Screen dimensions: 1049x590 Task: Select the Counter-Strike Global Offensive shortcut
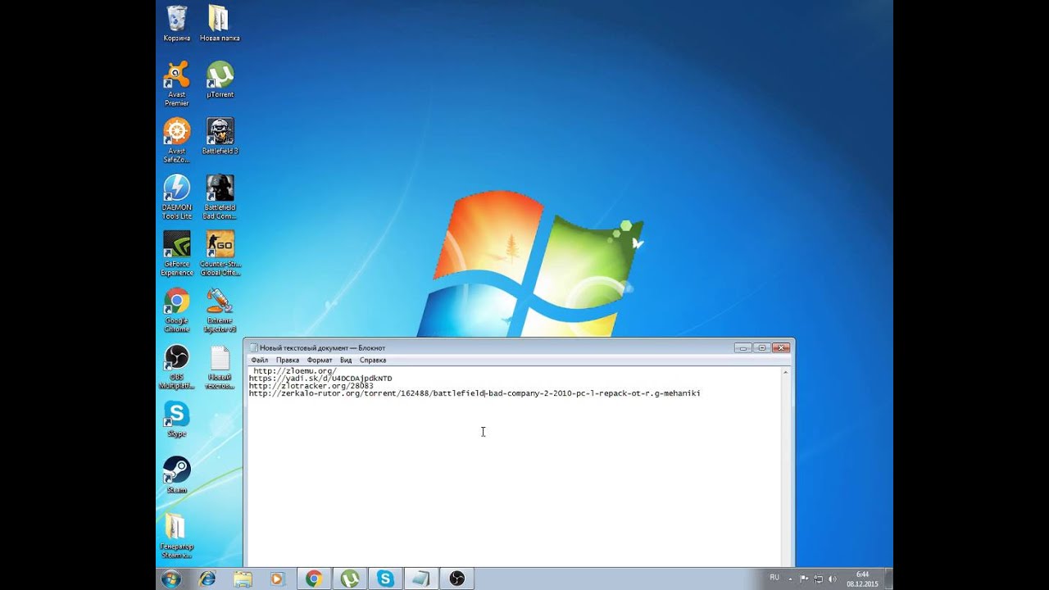220,253
